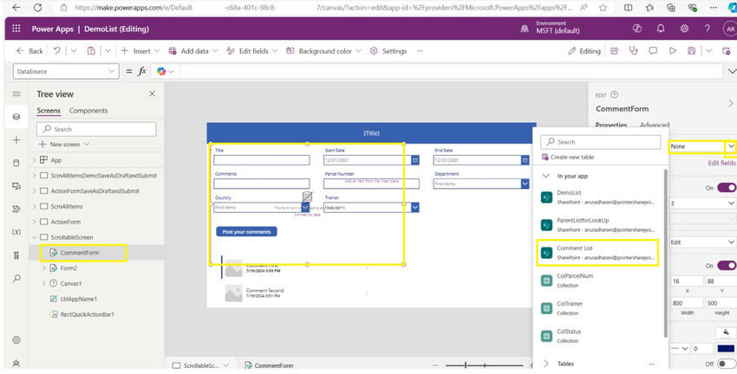The image size is (737, 374).
Task: Click Create new table
Action: tap(568, 158)
